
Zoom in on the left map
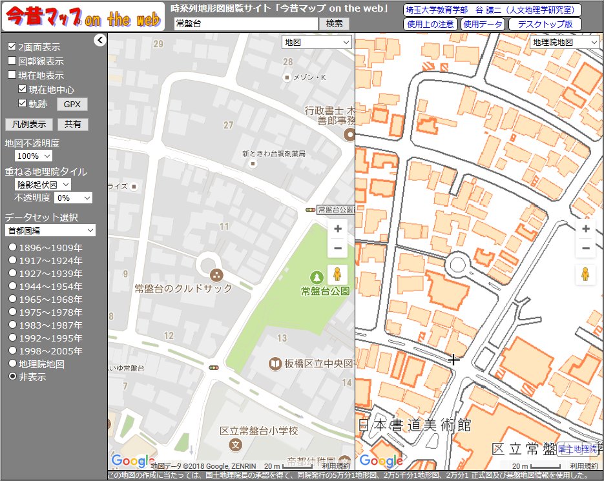pos(337,229)
